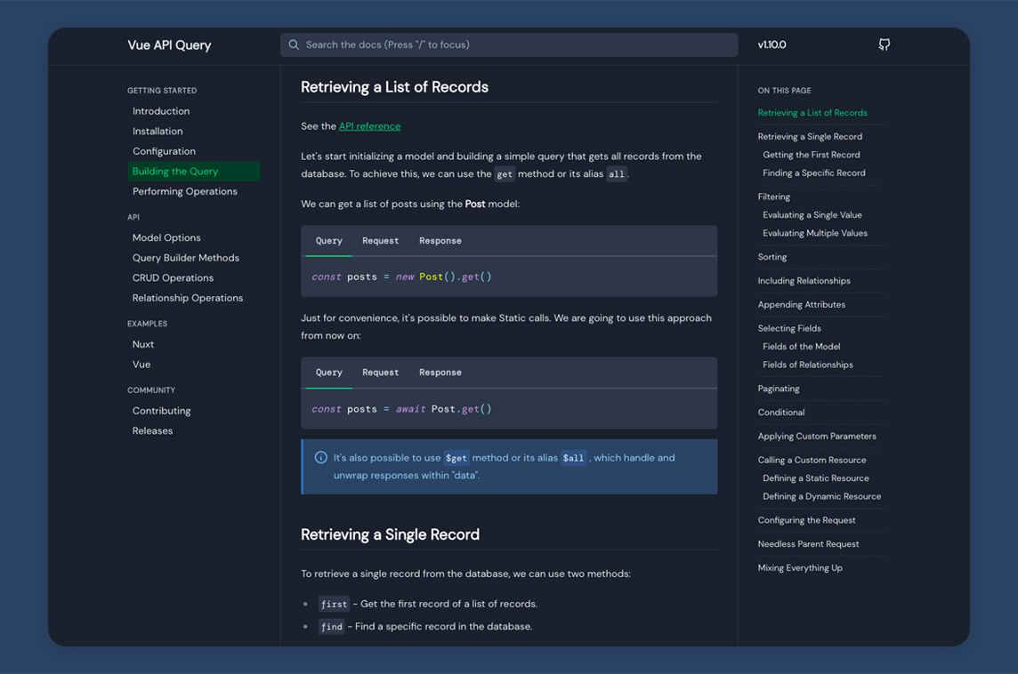Open the v1.10.0 version link
This screenshot has height=674, width=1018.
[772, 44]
